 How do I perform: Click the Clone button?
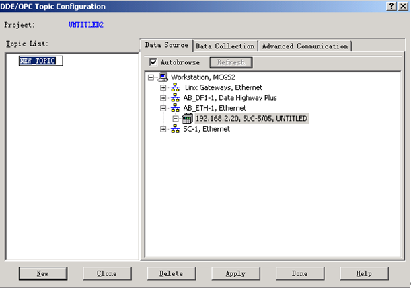(x=107, y=273)
